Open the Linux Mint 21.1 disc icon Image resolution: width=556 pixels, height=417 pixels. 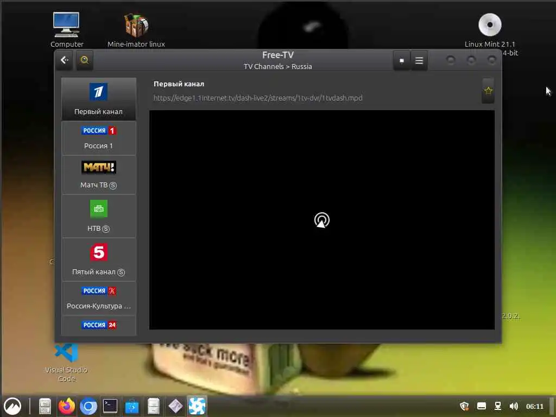click(x=490, y=30)
